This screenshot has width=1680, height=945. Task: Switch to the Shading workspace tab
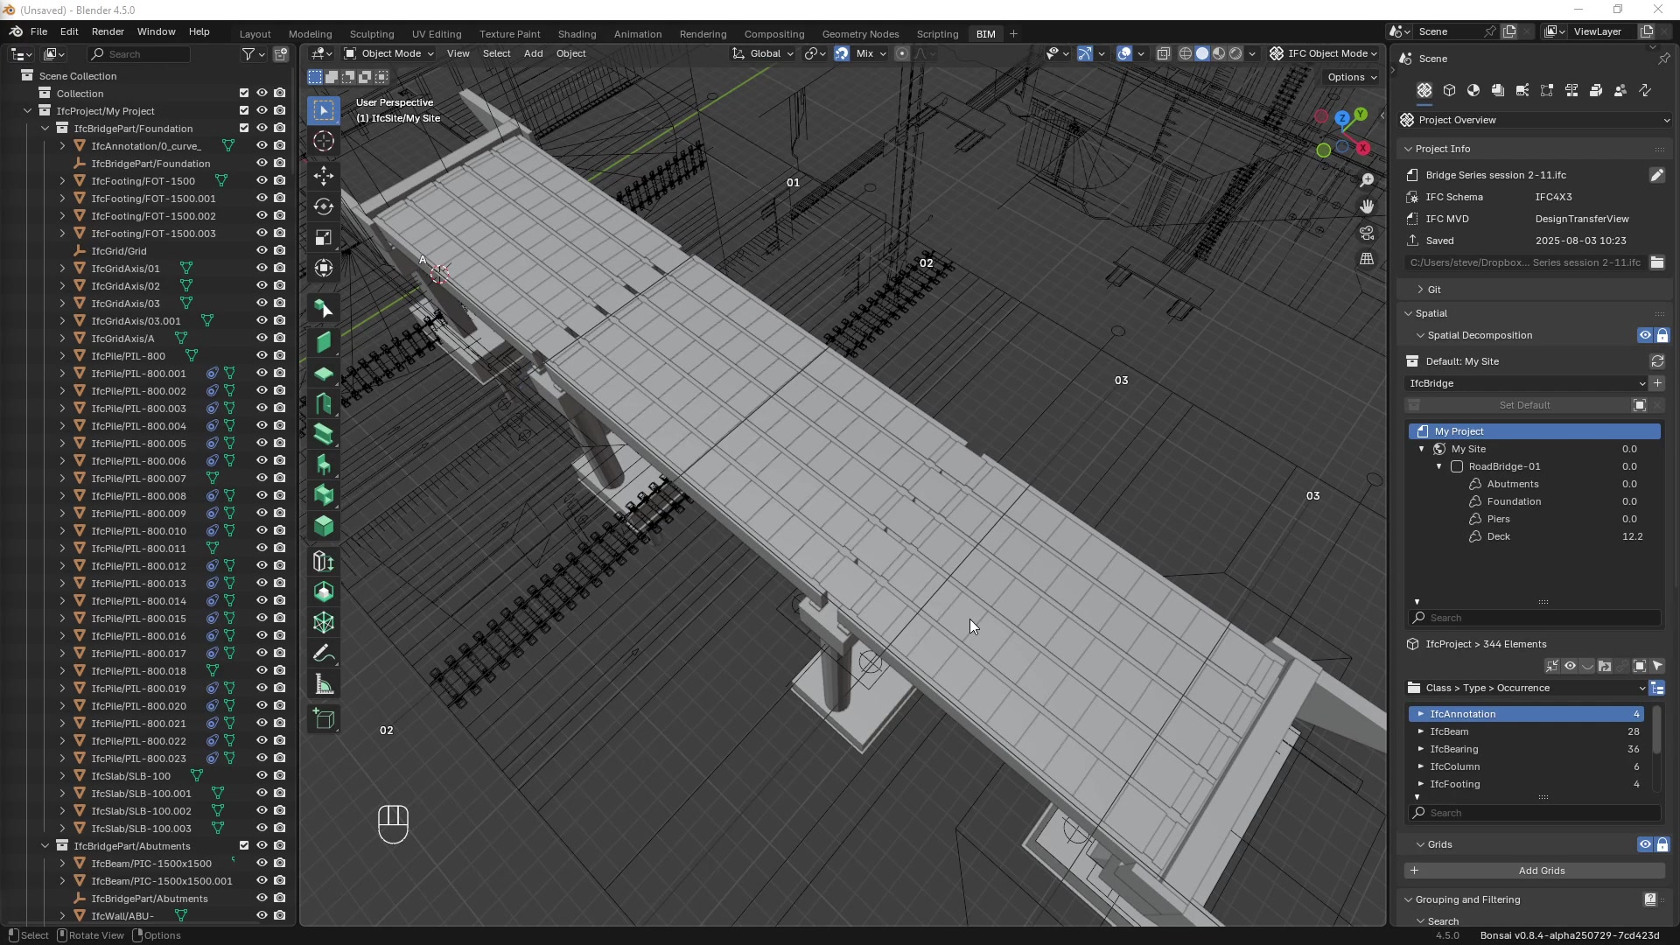577,34
